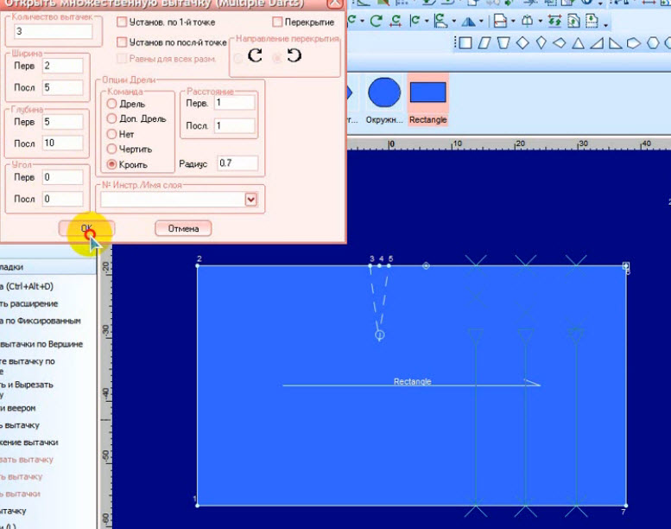Open the '№ Инстр./Имя слоя' dropdown
This screenshot has width=671, height=529.
click(251, 199)
